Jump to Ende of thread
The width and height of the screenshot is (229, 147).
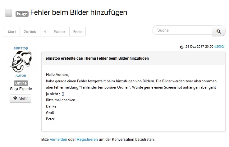point(77,32)
